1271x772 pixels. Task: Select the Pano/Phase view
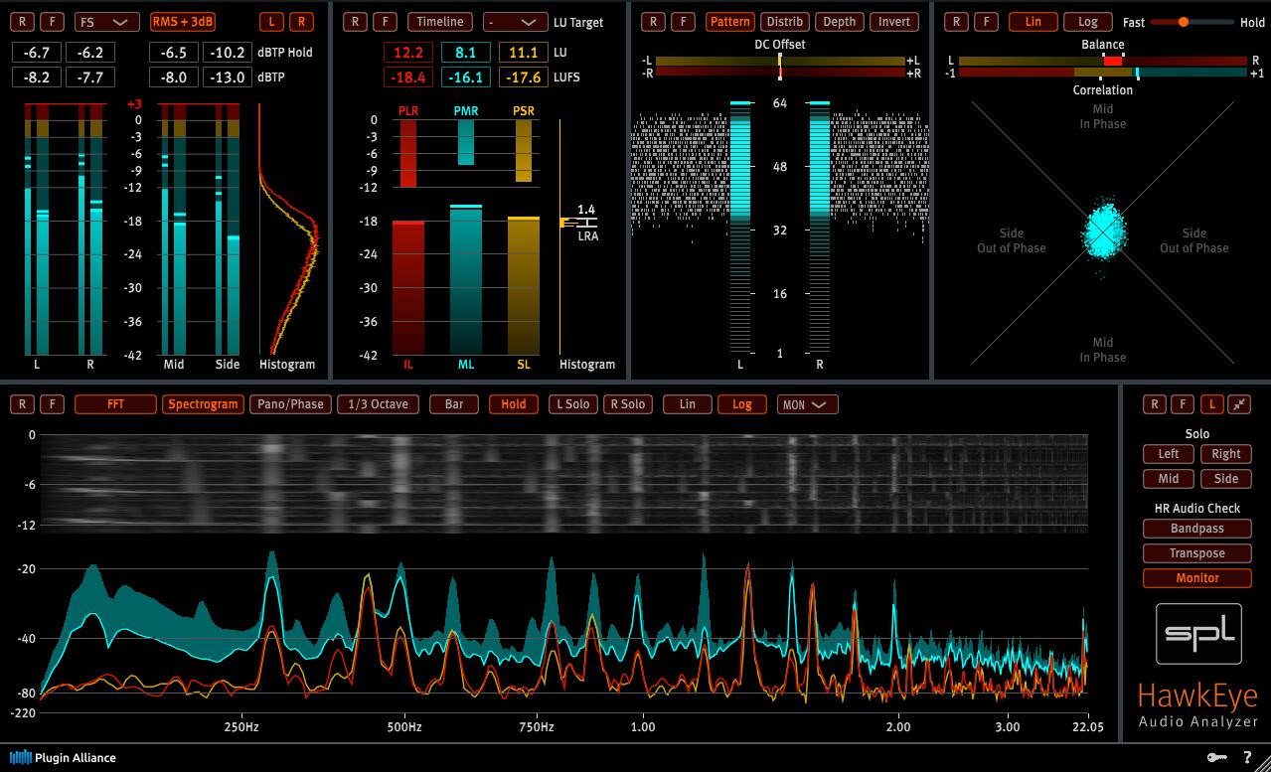(x=289, y=404)
